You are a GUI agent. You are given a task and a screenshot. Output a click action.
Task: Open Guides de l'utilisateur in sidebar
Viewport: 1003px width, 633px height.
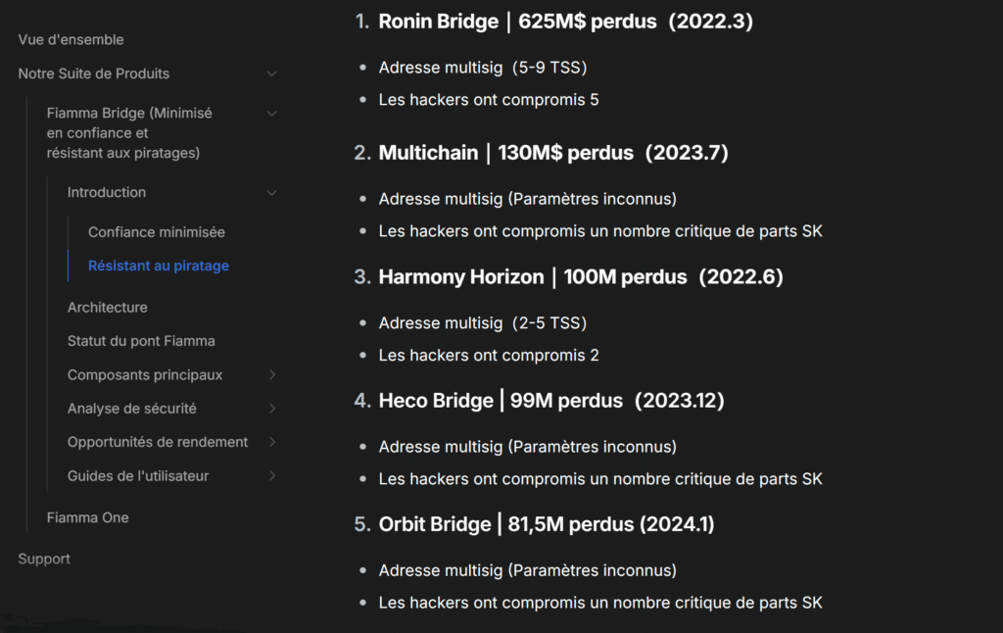point(138,476)
